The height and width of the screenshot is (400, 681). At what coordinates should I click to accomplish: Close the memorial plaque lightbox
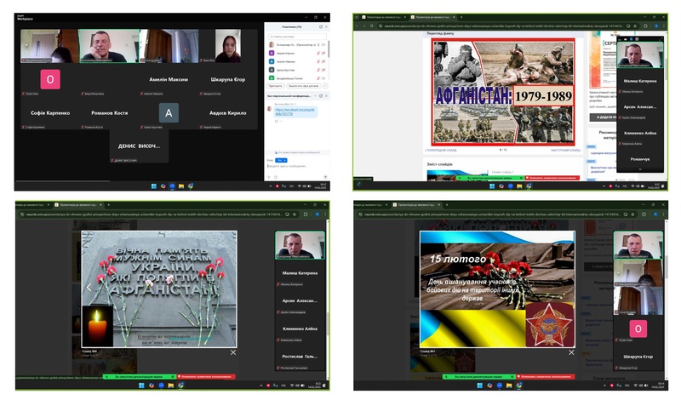pyautogui.click(x=233, y=352)
